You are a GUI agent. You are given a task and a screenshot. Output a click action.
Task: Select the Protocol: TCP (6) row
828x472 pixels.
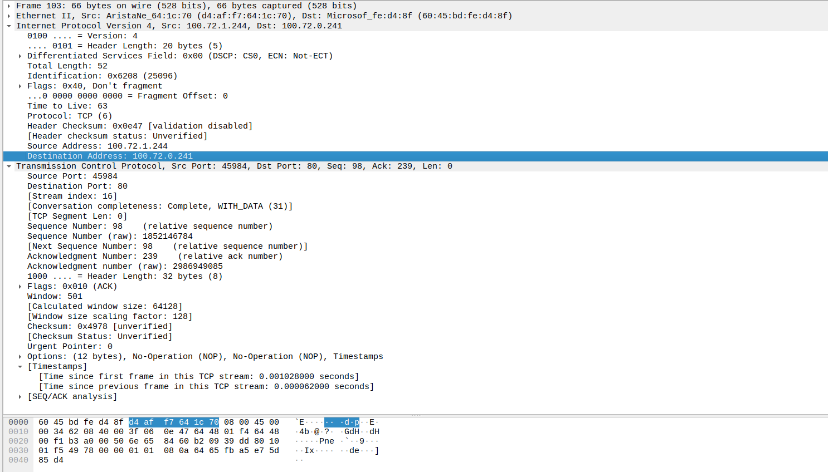416,116
